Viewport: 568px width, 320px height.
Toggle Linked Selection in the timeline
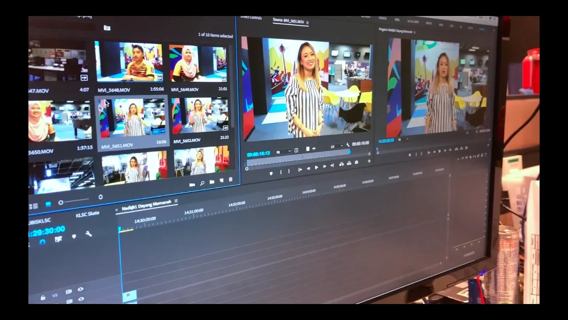(59, 239)
